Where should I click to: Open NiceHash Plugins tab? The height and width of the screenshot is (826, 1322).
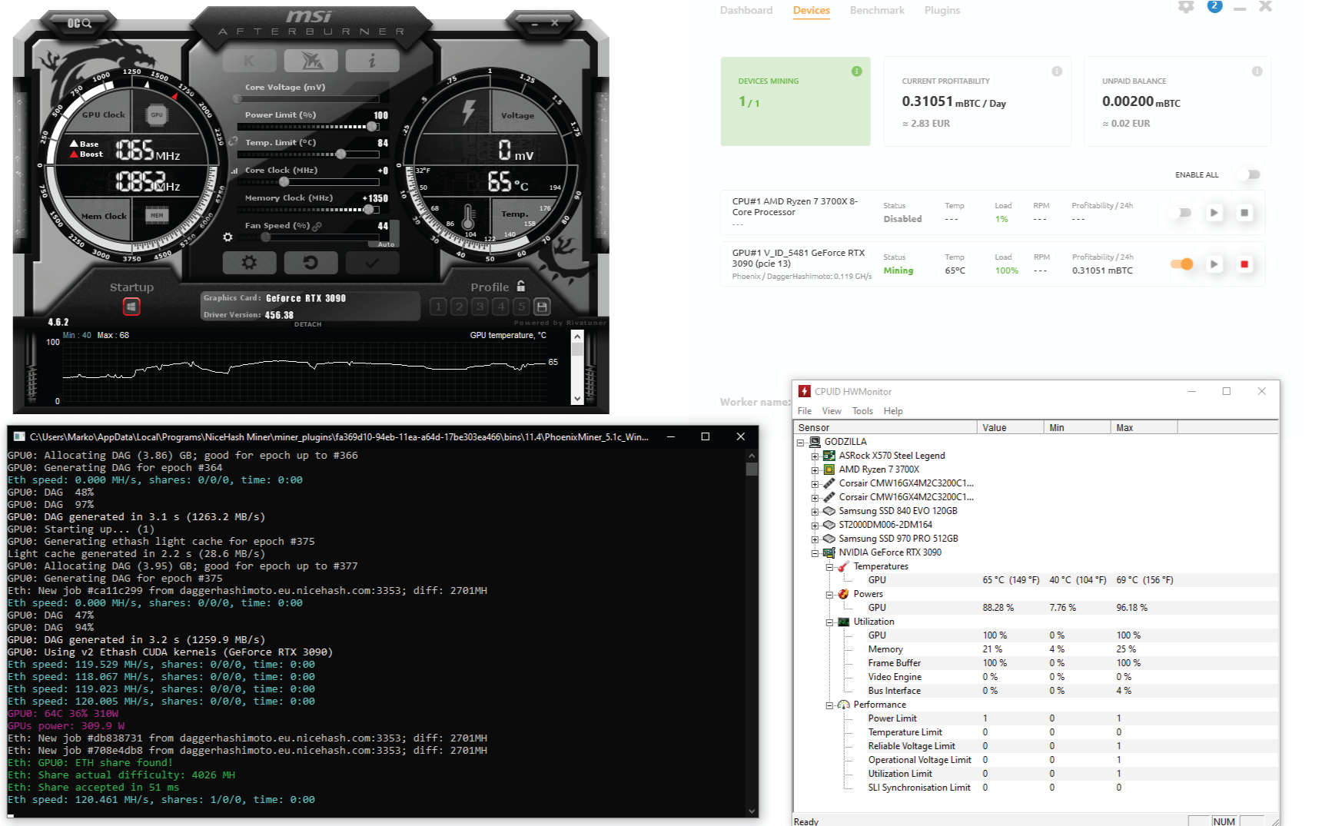tap(942, 10)
